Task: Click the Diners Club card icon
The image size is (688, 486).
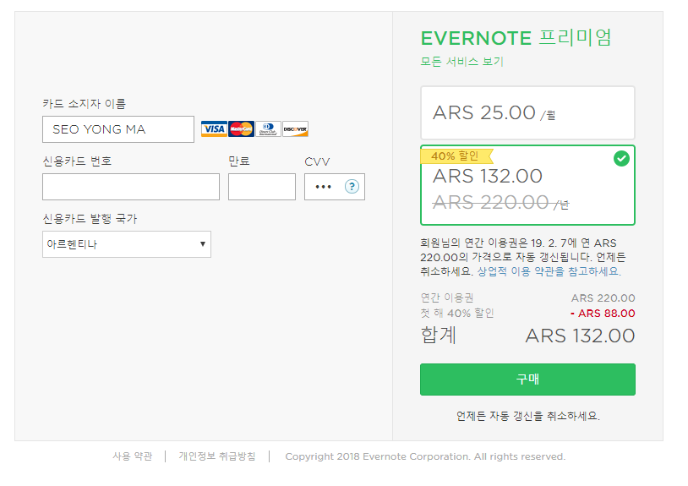Action: tap(268, 129)
